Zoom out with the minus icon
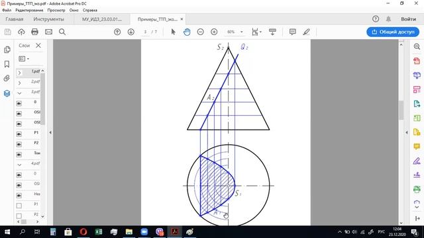This screenshot has height=238, width=424. (200, 32)
